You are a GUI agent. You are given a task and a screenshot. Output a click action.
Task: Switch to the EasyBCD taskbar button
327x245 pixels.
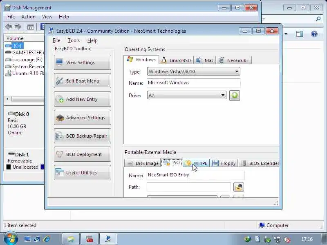tap(108, 239)
